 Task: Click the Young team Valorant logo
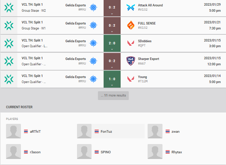pyautogui.click(x=131, y=79)
